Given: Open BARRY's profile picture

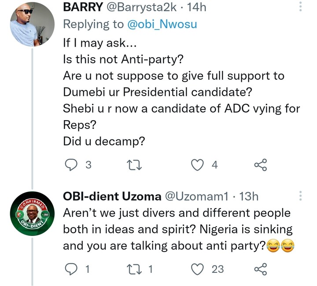Looking at the screenshot, I should pos(32,25).
